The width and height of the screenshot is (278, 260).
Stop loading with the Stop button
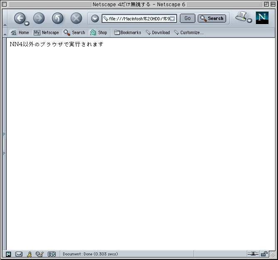(x=76, y=18)
